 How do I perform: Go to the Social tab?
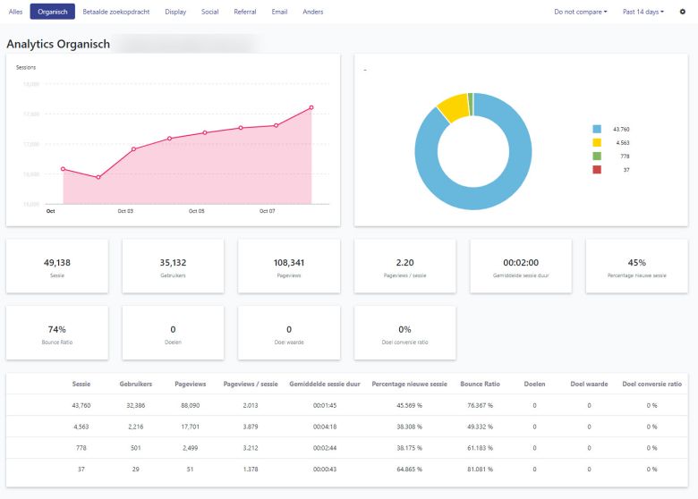[x=210, y=12]
